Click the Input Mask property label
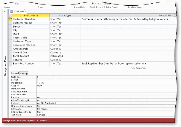Viewport: 181px width, 127px height. [17, 83]
